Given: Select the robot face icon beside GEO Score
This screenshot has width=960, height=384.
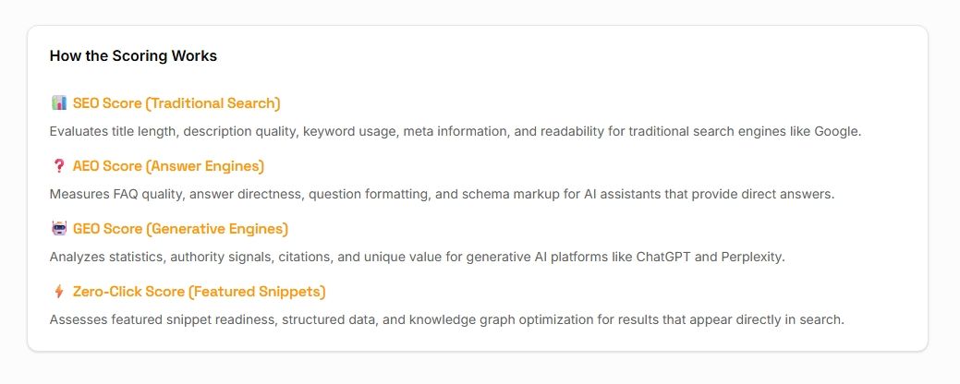Looking at the screenshot, I should (59, 229).
